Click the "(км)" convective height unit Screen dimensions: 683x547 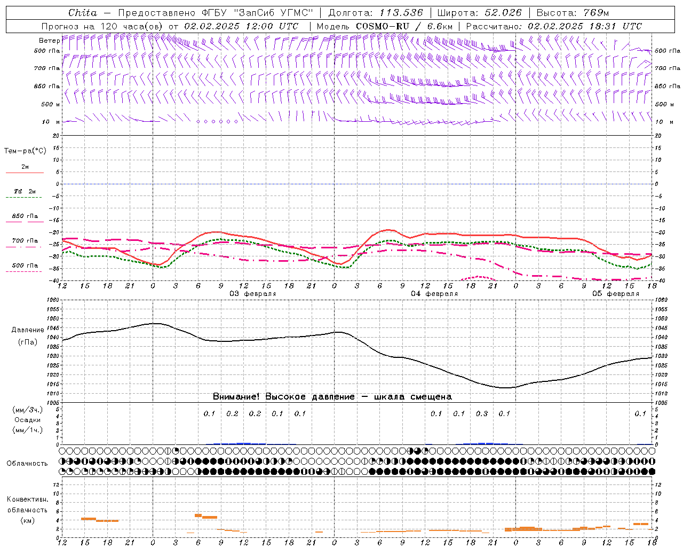27,520
